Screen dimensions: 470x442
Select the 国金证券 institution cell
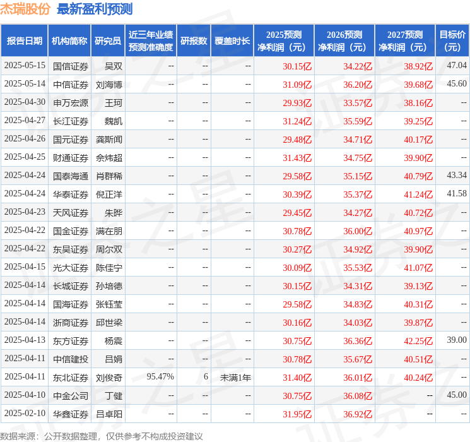71,231
